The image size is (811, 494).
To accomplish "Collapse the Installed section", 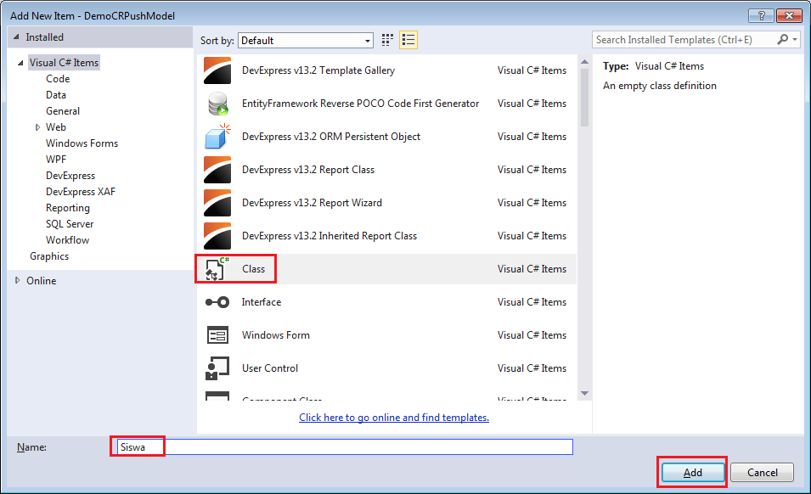I will click(x=16, y=37).
